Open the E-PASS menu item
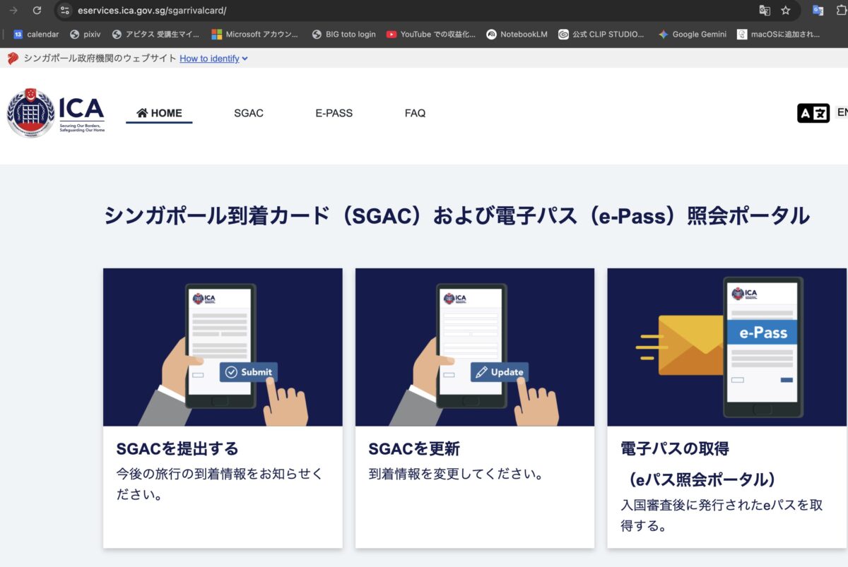This screenshot has width=848, height=567. [x=334, y=113]
